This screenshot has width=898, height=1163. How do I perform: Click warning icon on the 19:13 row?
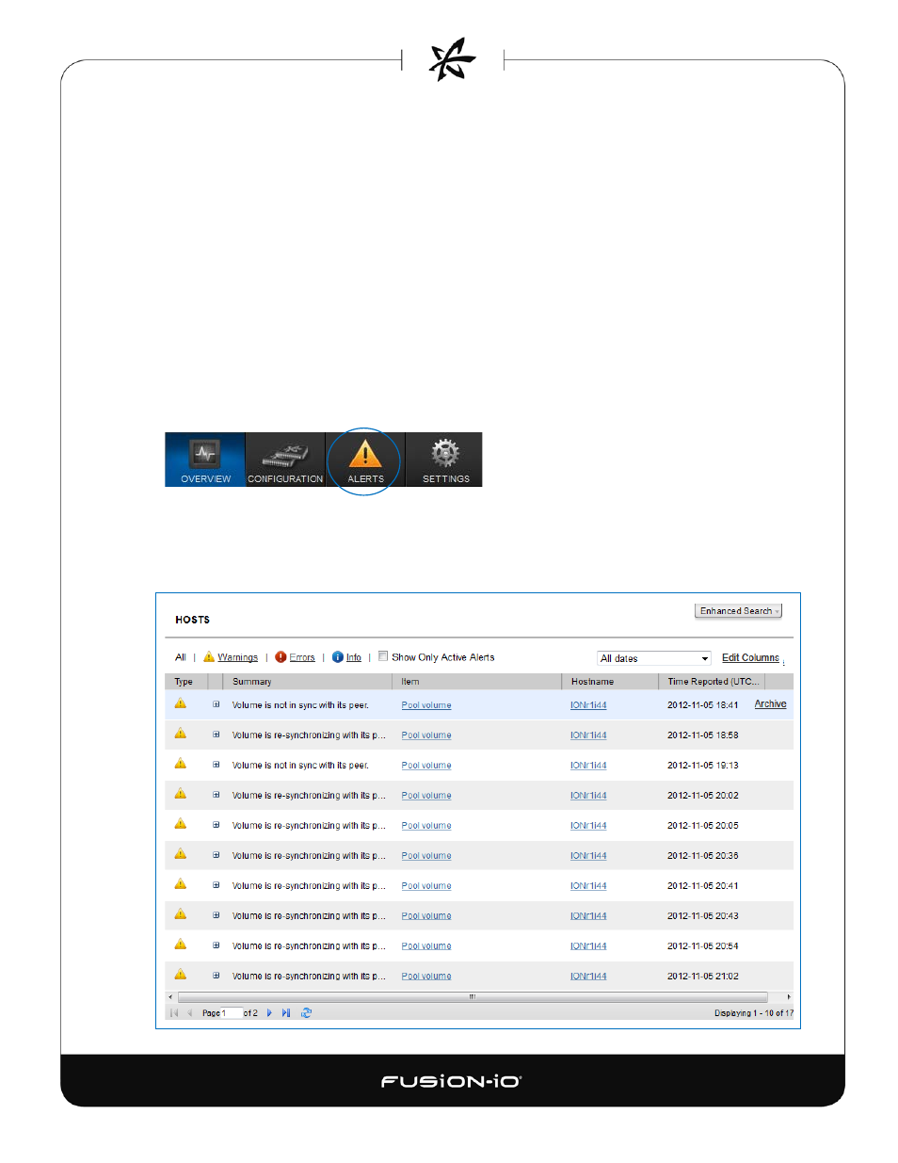coord(181,764)
